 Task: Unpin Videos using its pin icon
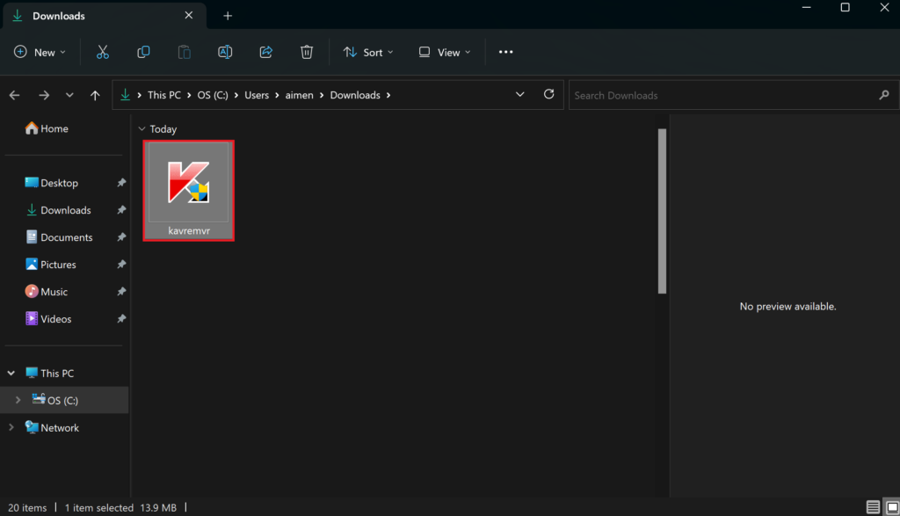coord(121,318)
